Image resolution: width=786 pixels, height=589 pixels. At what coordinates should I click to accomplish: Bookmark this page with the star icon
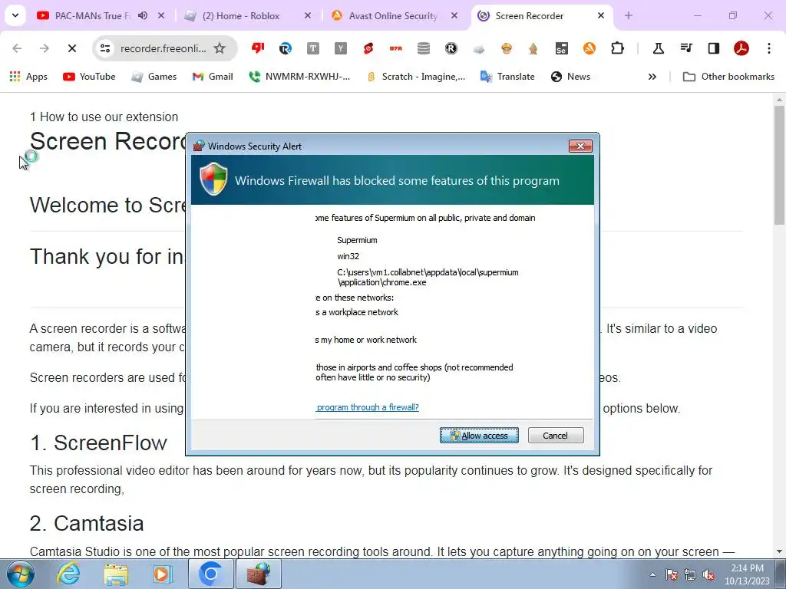[x=220, y=48]
